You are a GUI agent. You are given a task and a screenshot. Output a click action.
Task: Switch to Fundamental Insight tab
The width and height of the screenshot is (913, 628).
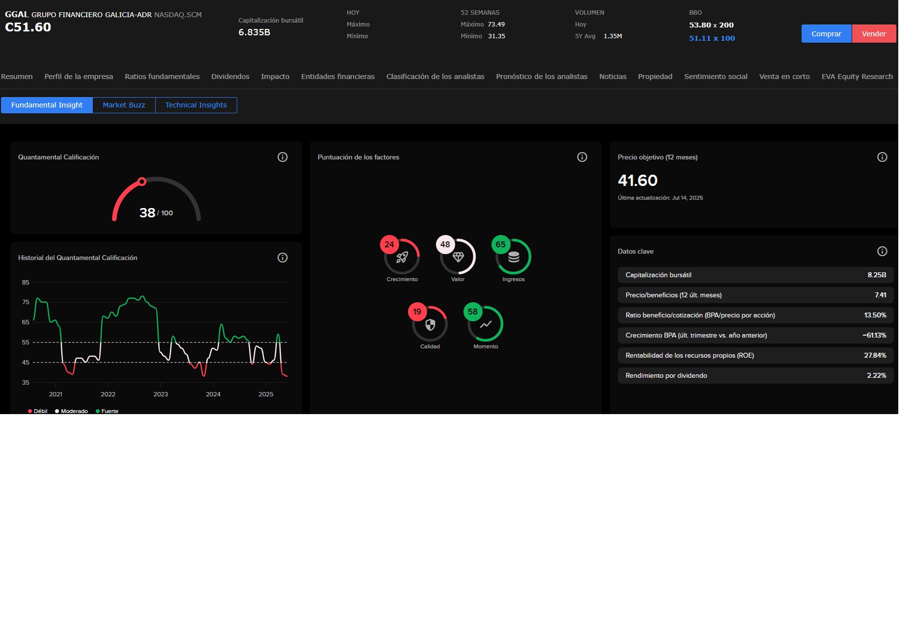47,105
